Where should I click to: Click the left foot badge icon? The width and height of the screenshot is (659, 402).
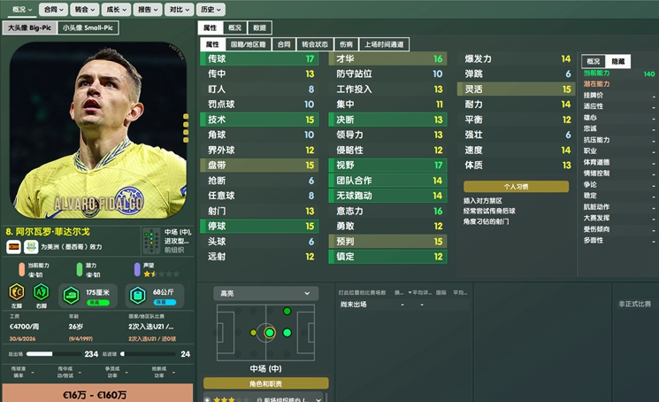17,291
